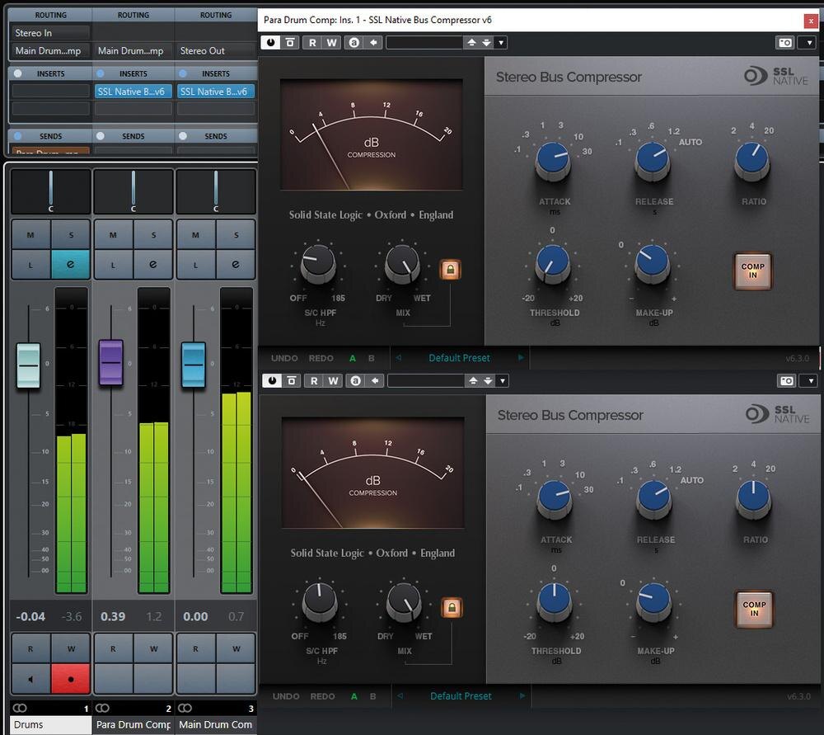Click the camera snapshot icon in lower plugin toolbar
The height and width of the screenshot is (735, 824).
[x=787, y=381]
